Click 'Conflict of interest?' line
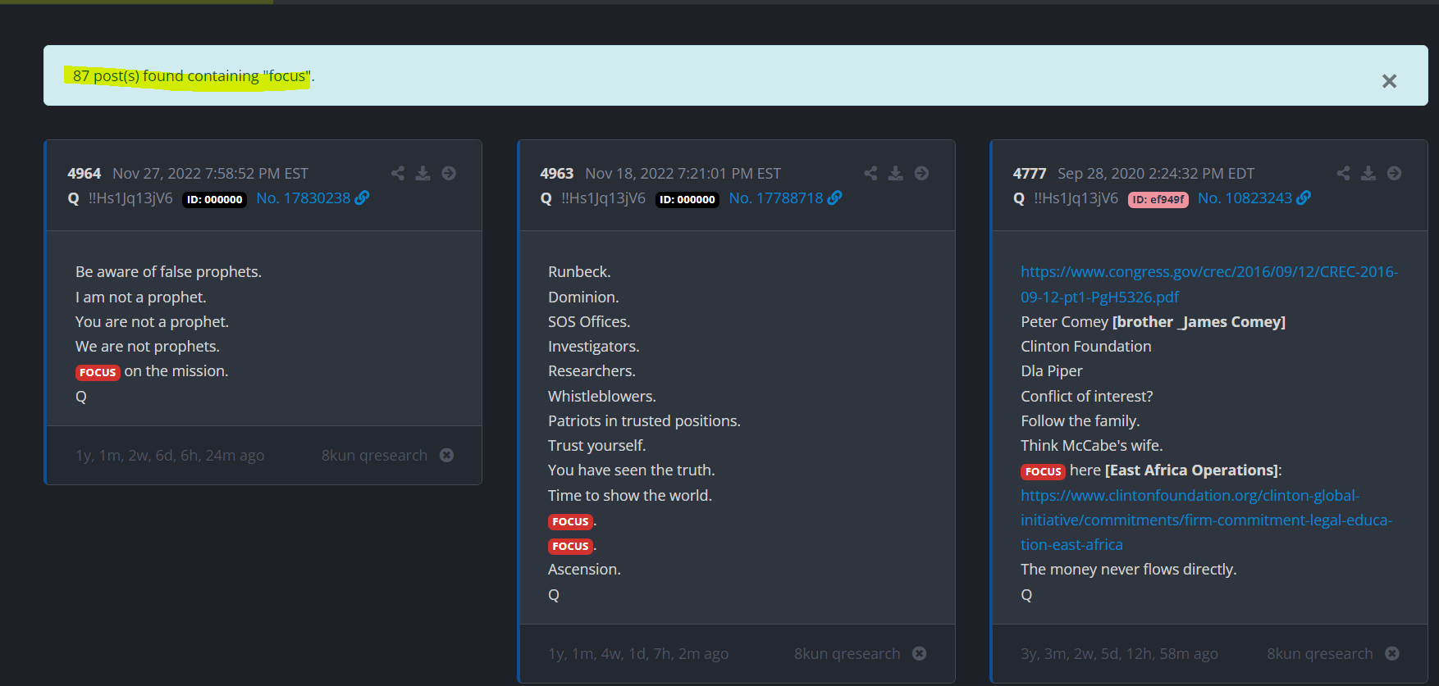Screen dimensions: 1439x686 click(1087, 396)
